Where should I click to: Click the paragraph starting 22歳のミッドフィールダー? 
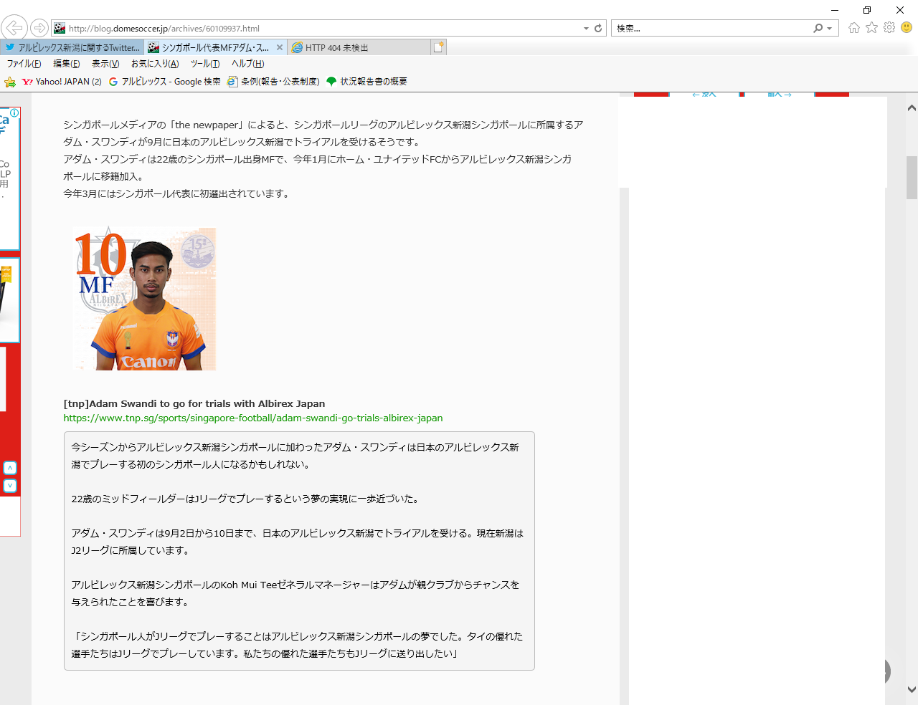point(245,499)
